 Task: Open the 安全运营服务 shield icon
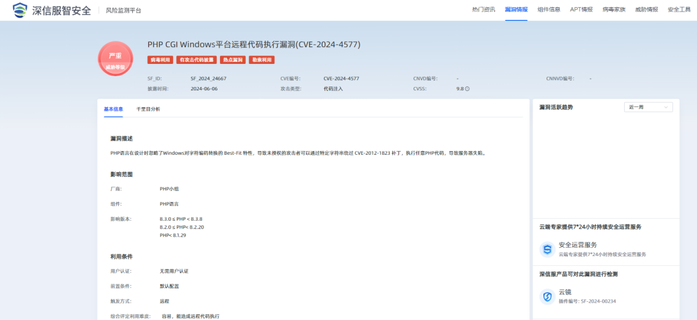pyautogui.click(x=547, y=249)
